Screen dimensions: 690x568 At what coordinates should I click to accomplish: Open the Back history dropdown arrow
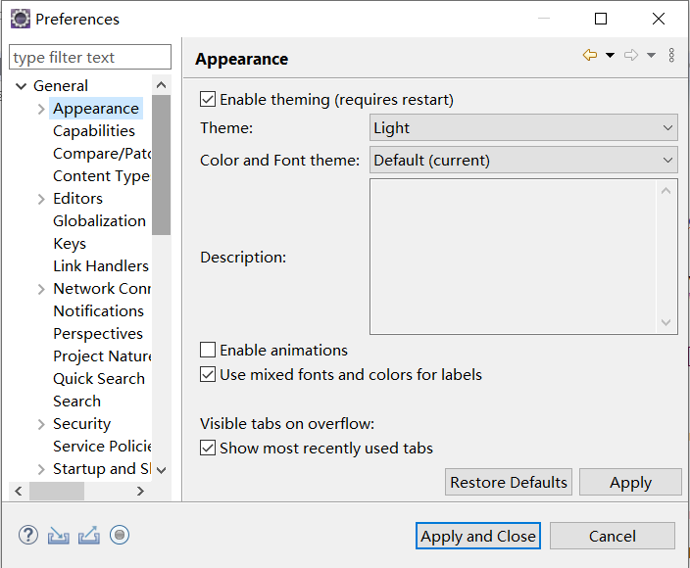pyautogui.click(x=610, y=56)
